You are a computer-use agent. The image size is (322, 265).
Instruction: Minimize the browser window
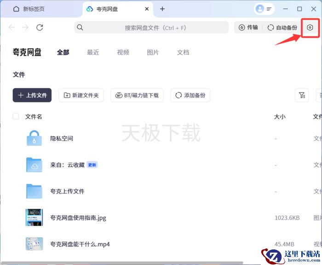285,9
